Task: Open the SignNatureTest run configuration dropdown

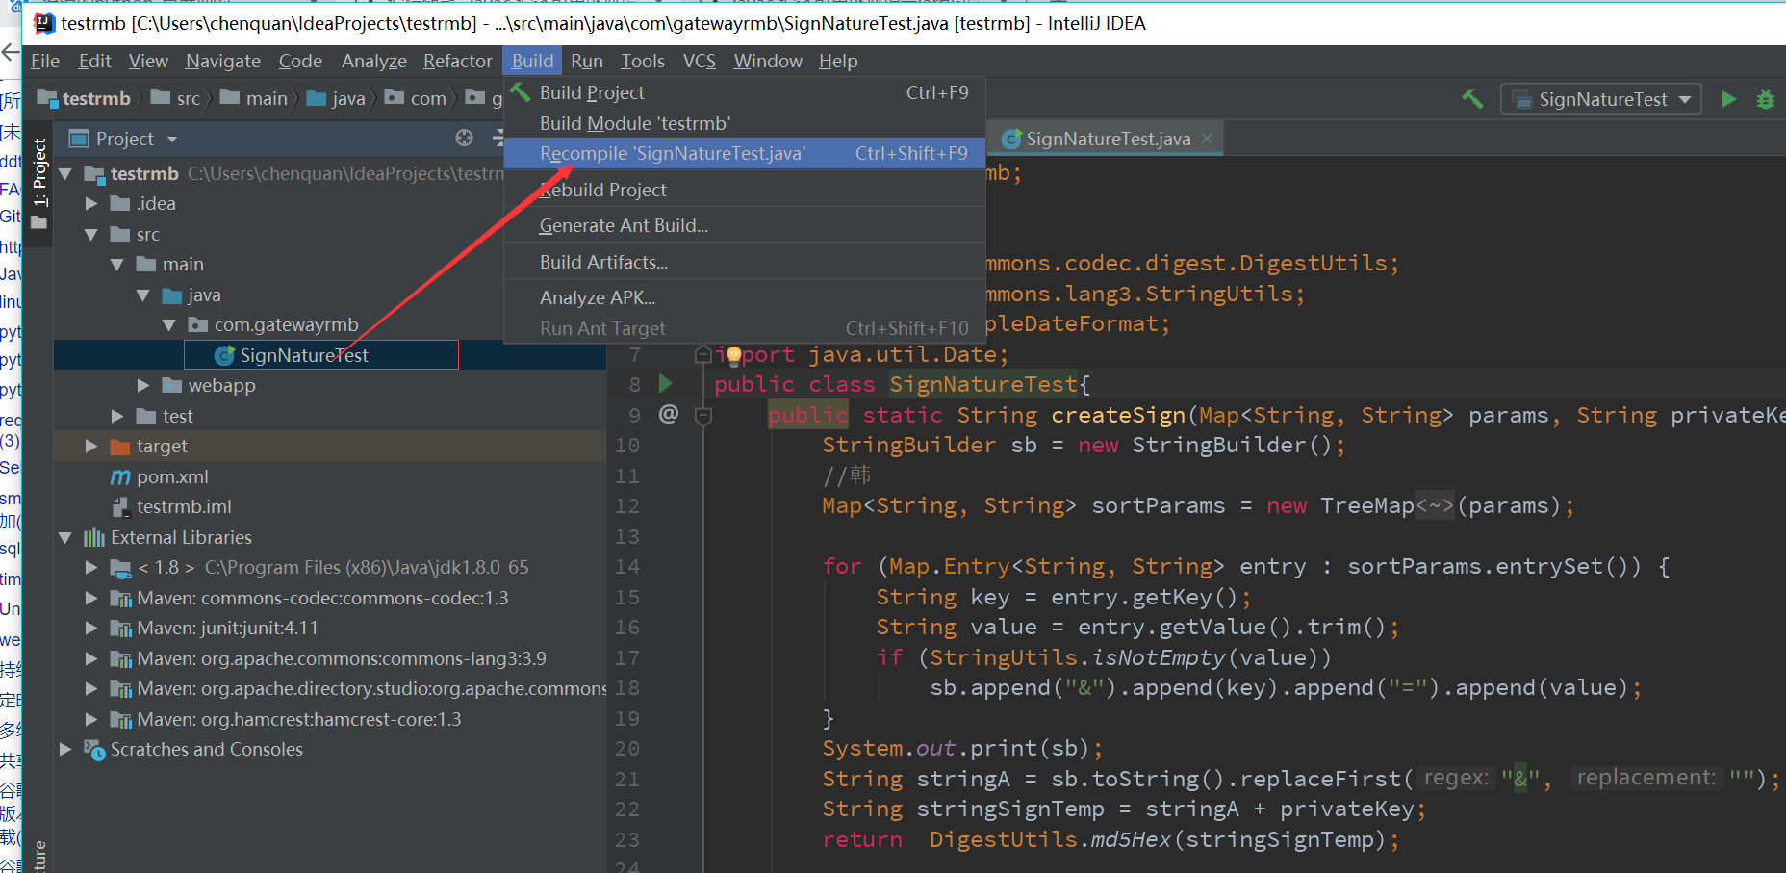Action: [x=1684, y=98]
